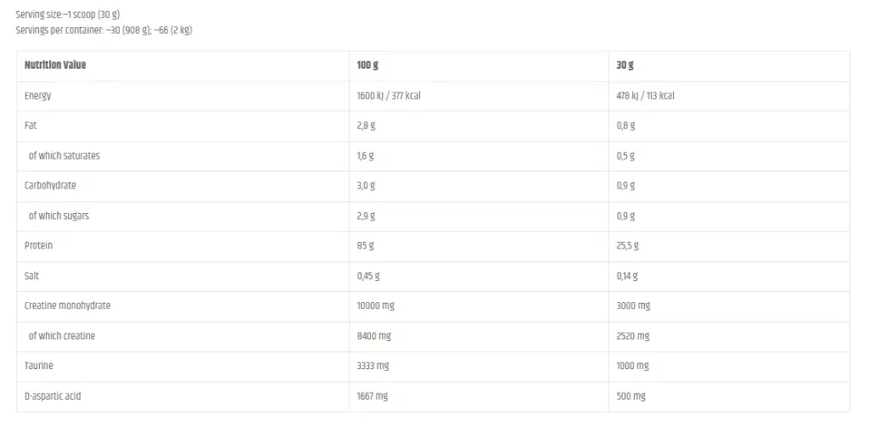Click the "478 kJ / 113 kcal" cell

[645, 96]
